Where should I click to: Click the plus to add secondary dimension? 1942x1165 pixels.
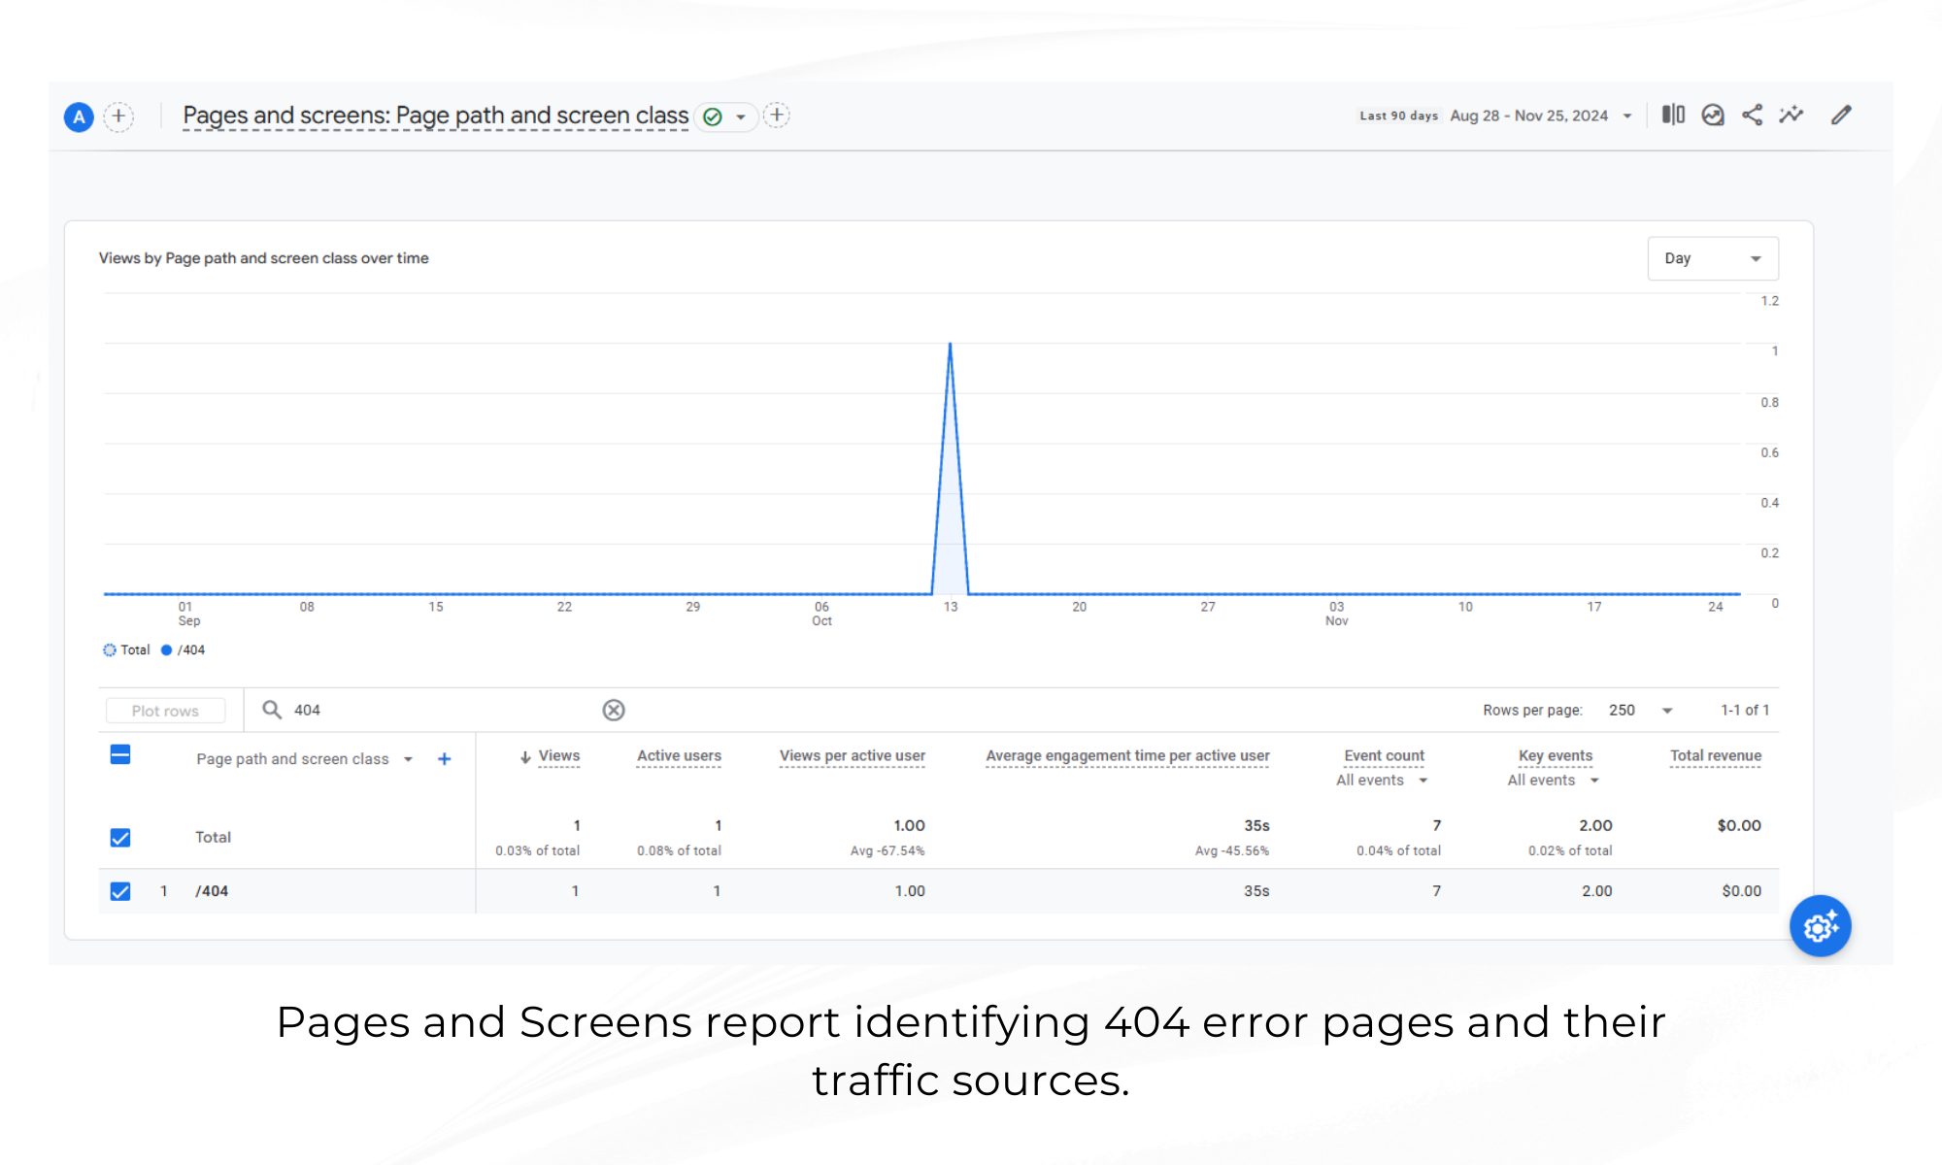(444, 759)
